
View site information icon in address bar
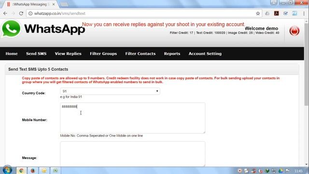point(30,14)
